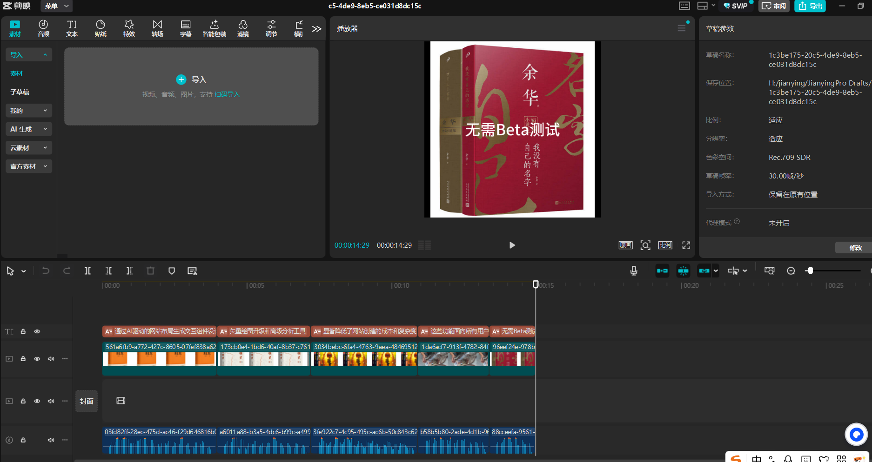Click the delete clip trash icon
Viewport: 872px width, 462px height.
tap(150, 271)
